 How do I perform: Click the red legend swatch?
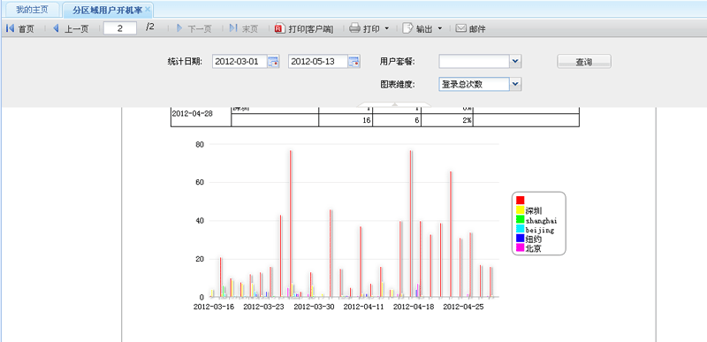coord(520,200)
